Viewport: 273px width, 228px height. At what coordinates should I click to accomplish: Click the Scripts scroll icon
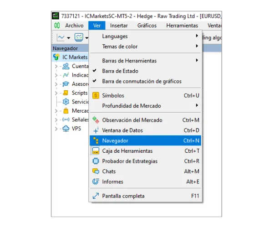click(x=66, y=93)
